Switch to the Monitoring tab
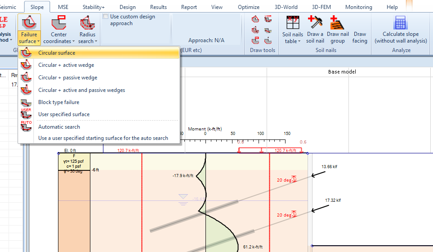Screen dimensions: 433x252 [358, 7]
